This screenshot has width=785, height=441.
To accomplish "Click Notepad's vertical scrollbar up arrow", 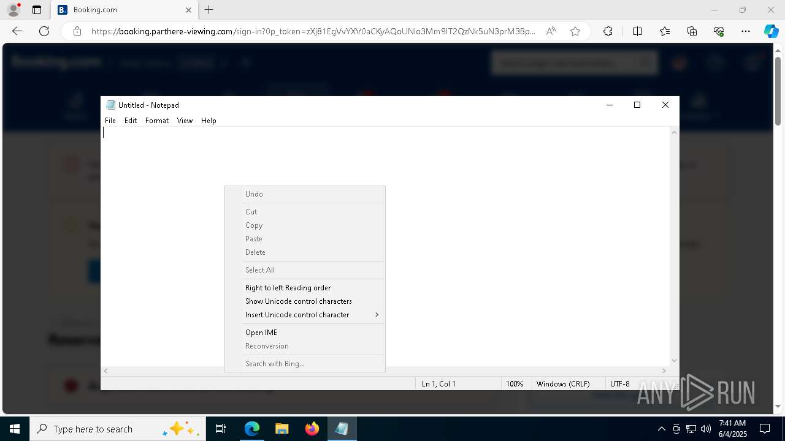I will [x=675, y=132].
